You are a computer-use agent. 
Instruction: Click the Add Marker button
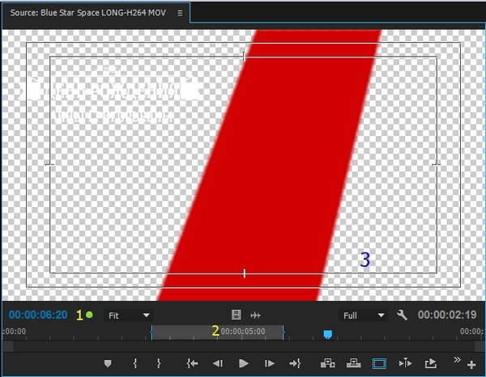tap(108, 363)
